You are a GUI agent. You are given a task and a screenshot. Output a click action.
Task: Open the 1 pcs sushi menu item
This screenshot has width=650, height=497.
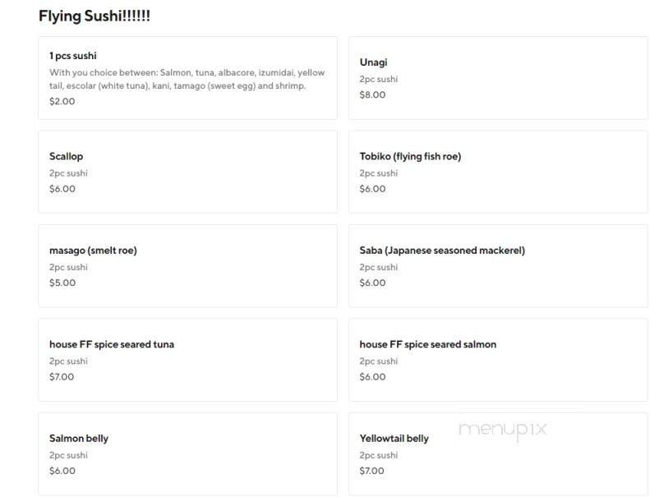[73, 56]
